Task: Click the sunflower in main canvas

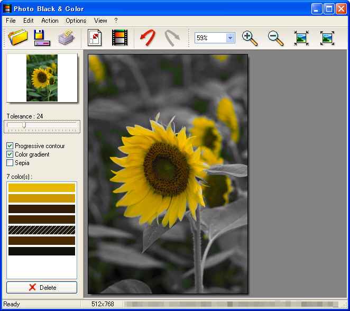Action: 160,172
